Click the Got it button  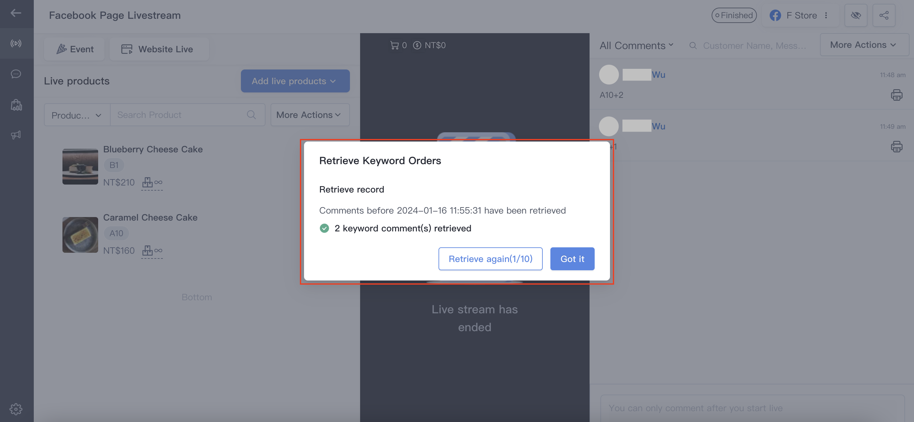[572, 259]
